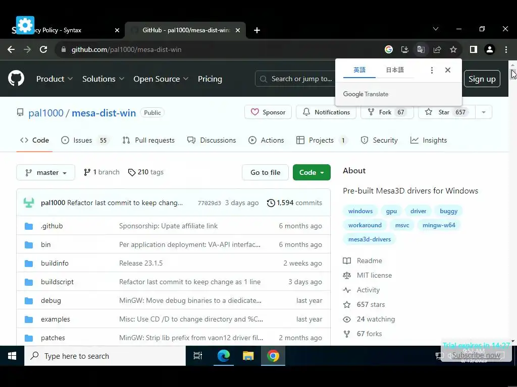
Task: Click the Google account icon in toolbar
Action: (389, 49)
